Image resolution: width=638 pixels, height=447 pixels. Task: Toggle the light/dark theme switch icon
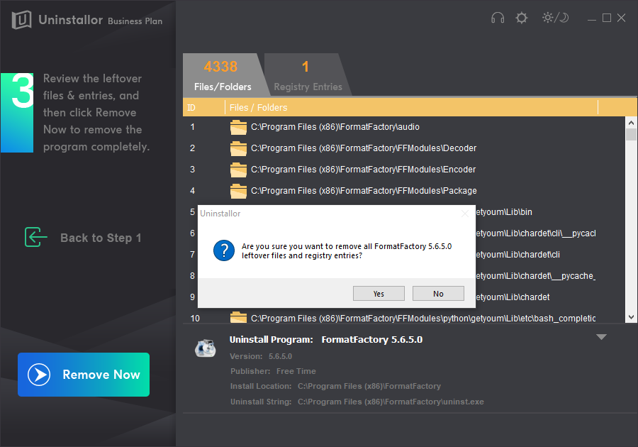pos(555,18)
